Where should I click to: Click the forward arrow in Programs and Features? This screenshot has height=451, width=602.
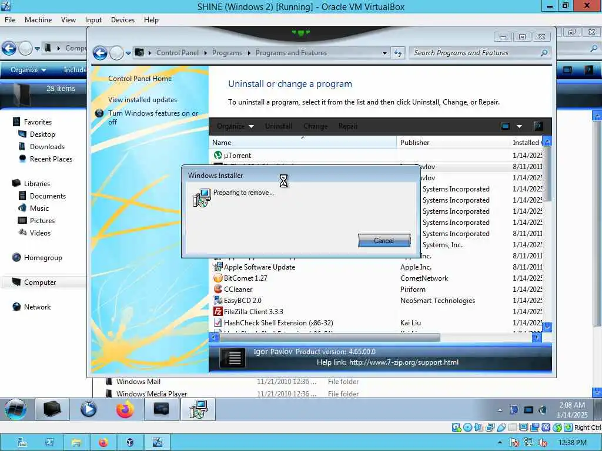point(117,53)
